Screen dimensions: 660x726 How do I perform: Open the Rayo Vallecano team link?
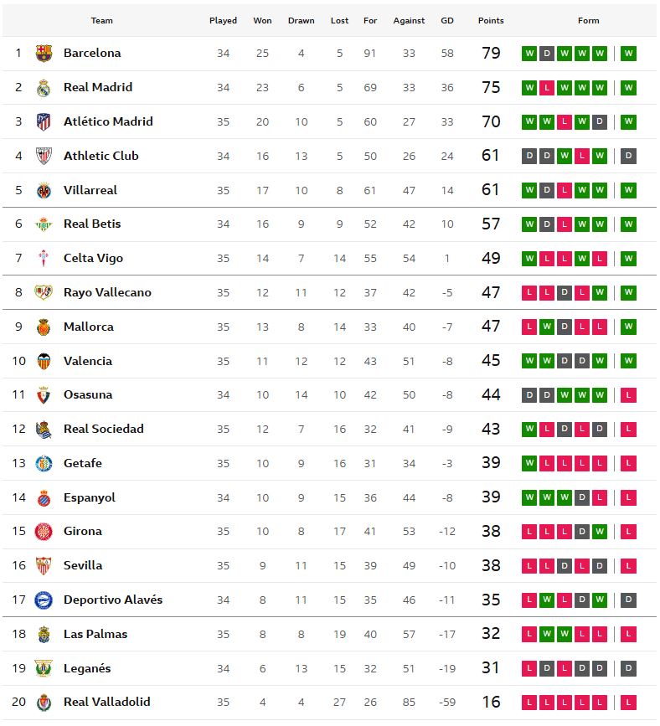(107, 292)
